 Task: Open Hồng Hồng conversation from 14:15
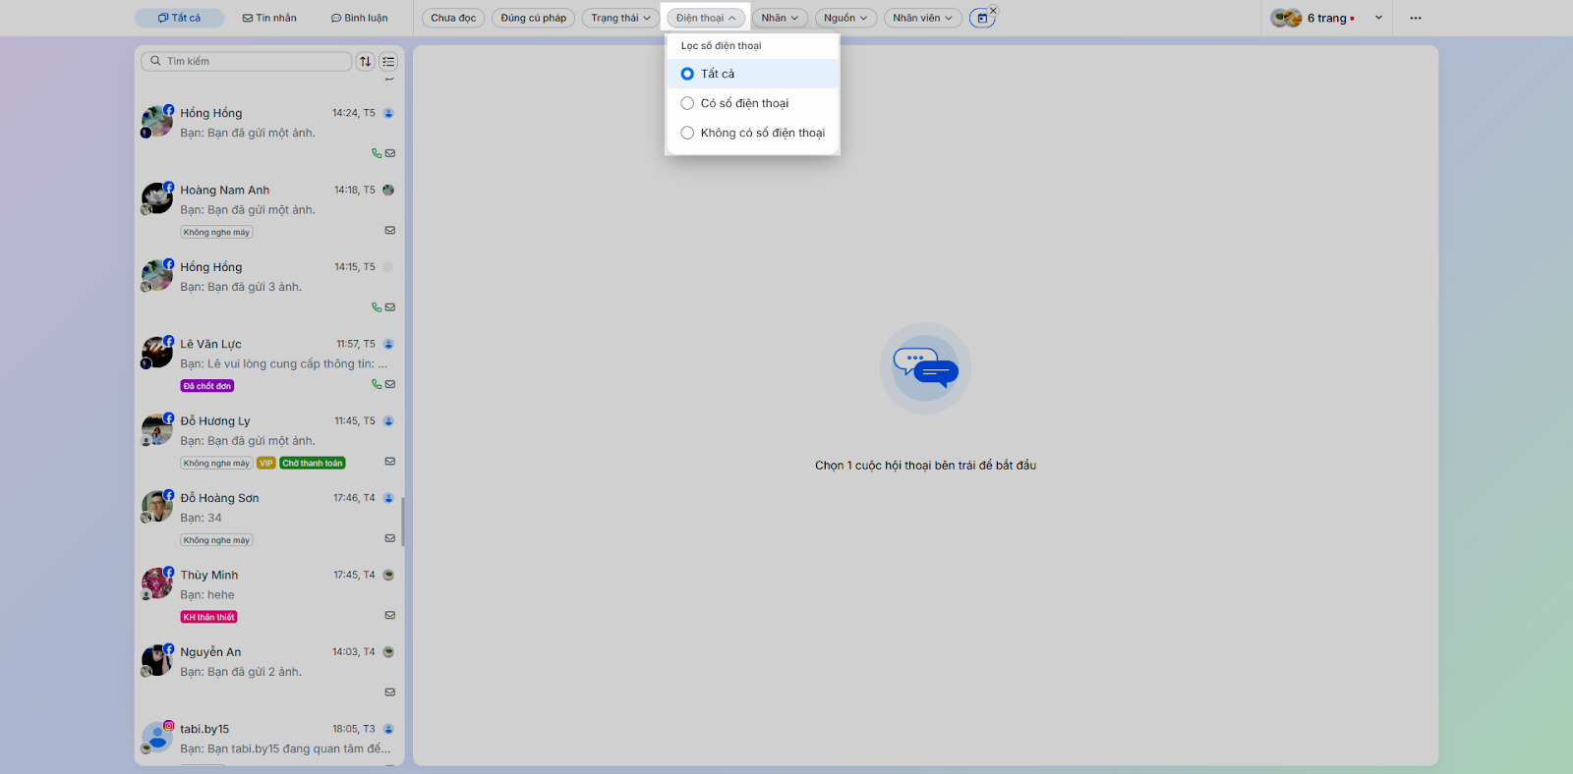[x=269, y=287]
